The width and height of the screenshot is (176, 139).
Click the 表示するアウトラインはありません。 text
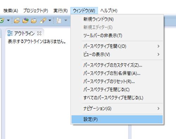click(37, 42)
